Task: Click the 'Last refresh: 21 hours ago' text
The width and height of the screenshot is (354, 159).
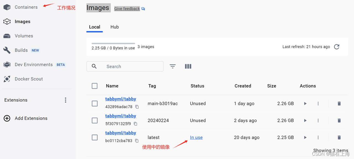Action: (x=306, y=47)
